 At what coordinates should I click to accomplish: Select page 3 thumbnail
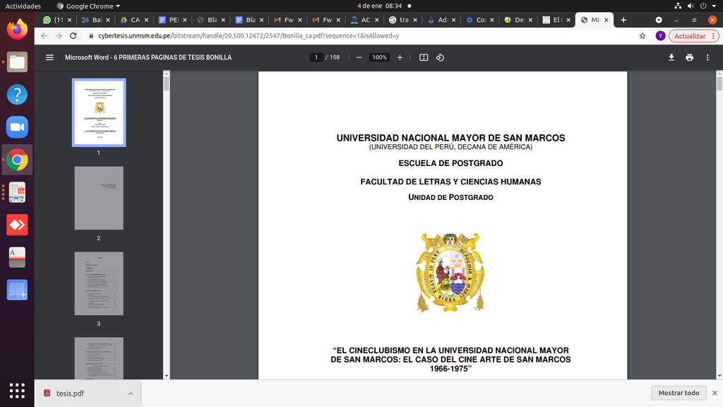(99, 283)
